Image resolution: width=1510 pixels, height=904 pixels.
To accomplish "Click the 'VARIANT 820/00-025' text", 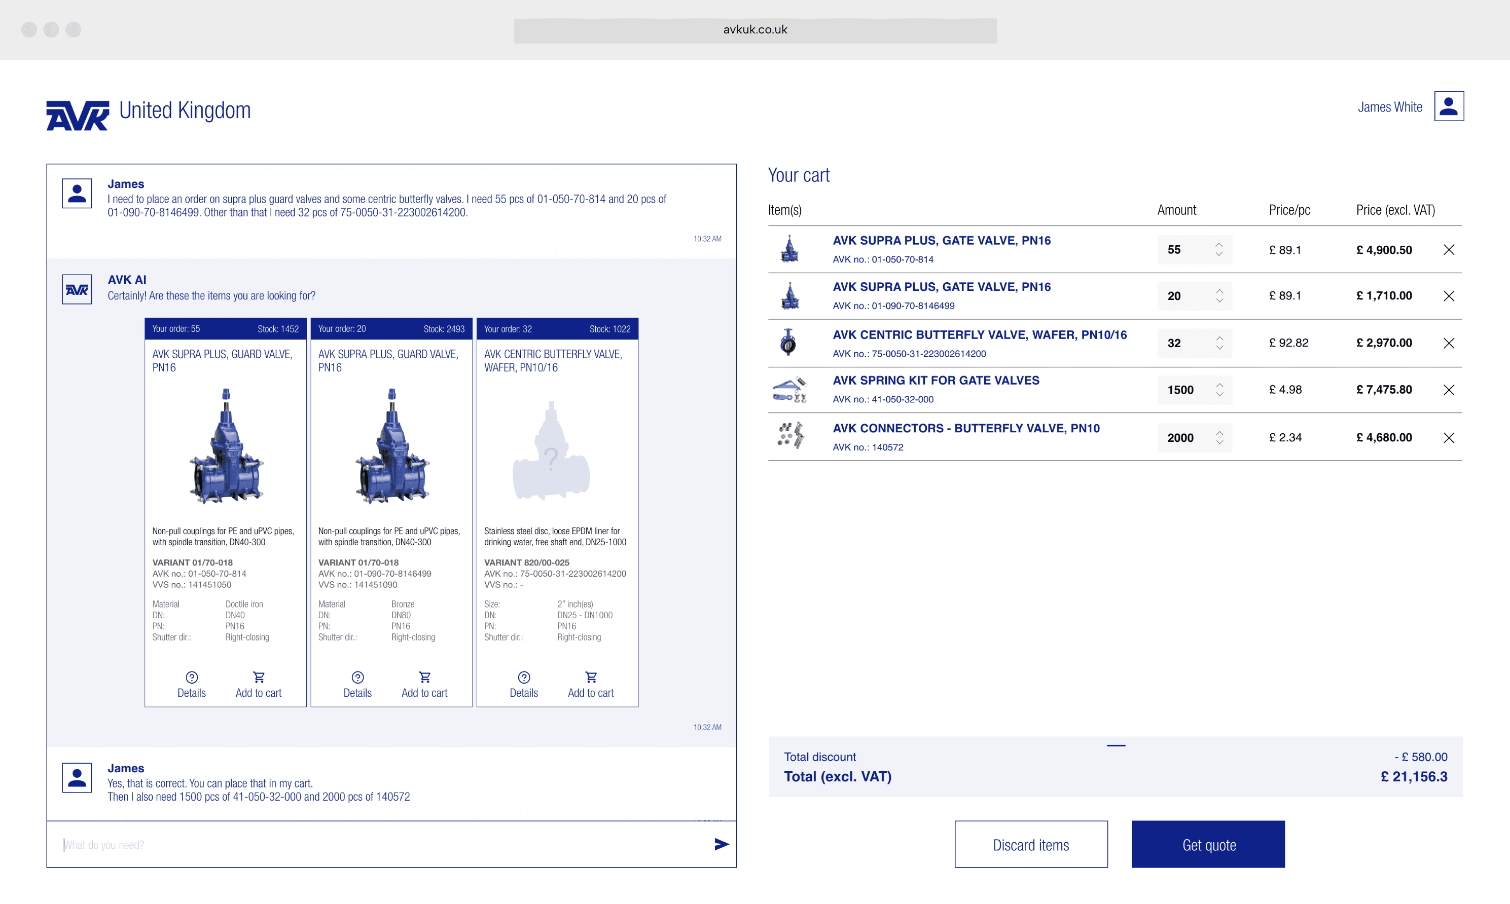I will (526, 563).
